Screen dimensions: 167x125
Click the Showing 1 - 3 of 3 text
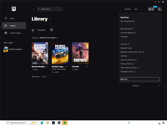pyautogui.click(x=39, y=77)
